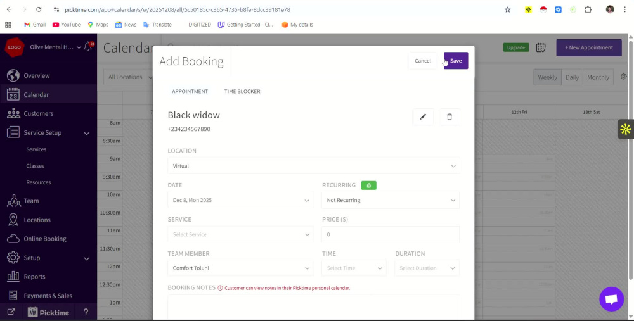Click the Price input field
Image resolution: width=634 pixels, height=321 pixels.
pos(391,235)
